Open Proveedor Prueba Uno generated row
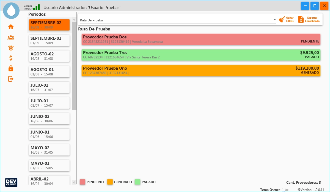 pos(201,70)
